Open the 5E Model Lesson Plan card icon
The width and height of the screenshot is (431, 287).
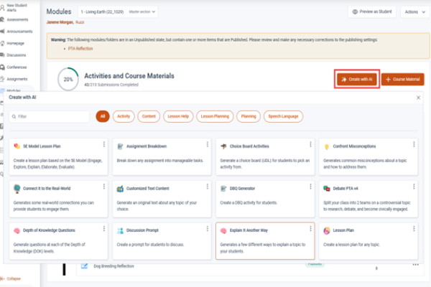(17, 146)
